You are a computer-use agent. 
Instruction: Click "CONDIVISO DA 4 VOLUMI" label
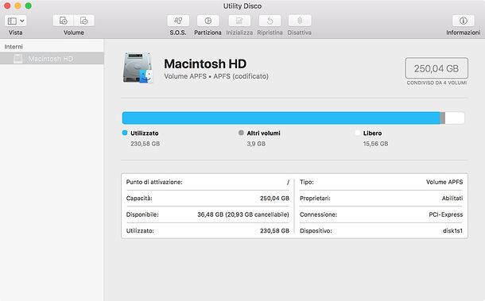(436, 83)
